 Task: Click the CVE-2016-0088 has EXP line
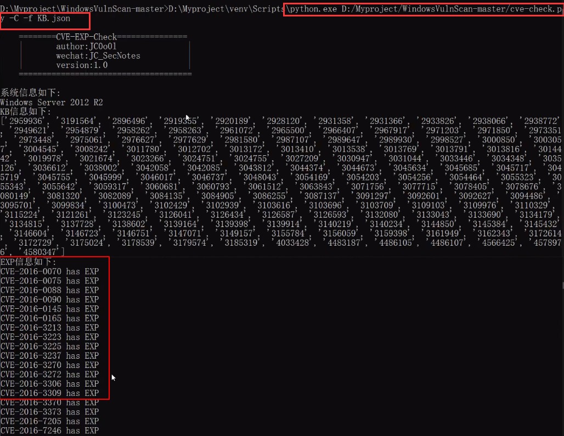pos(49,290)
